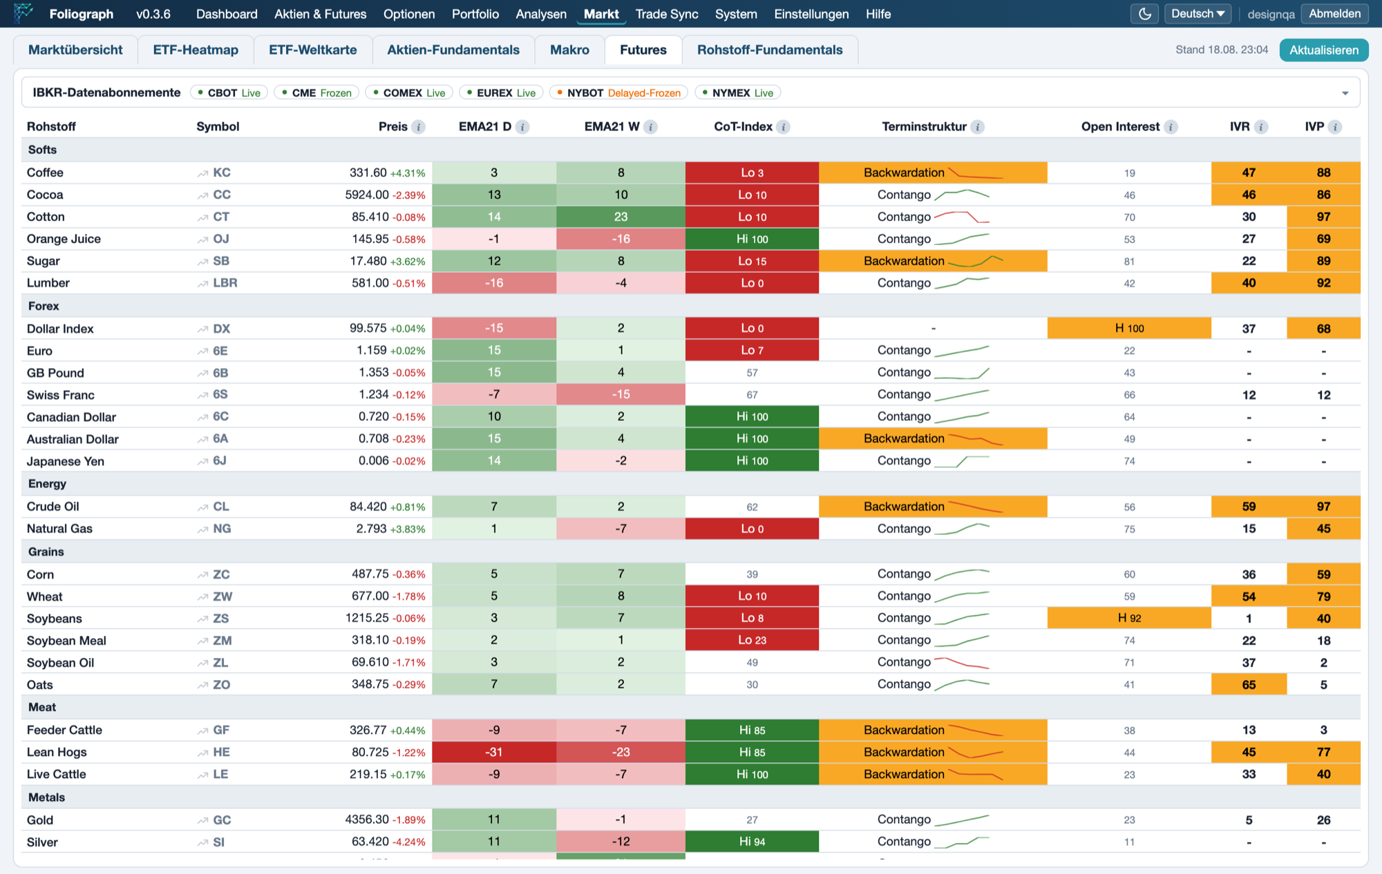Click the Hi 100 CoT cell for Live Cattle

tap(752, 775)
